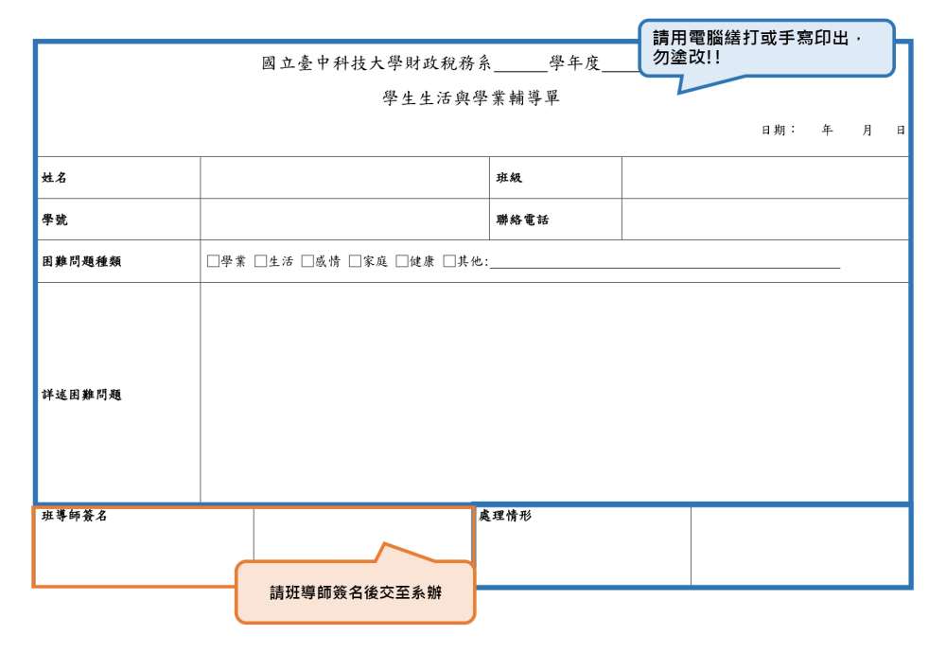The height and width of the screenshot is (670, 946).
Task: Click the 姓名 input cell
Action: click(344, 178)
